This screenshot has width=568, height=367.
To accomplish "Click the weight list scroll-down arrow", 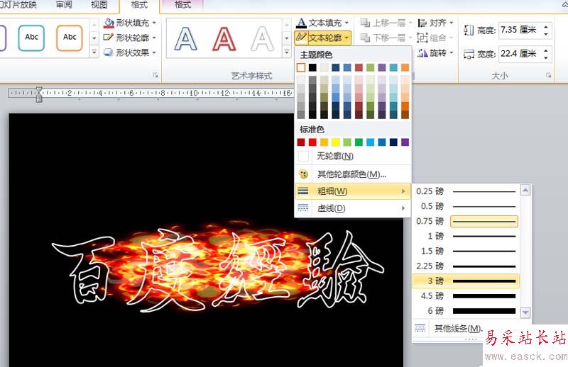I will click(x=525, y=312).
